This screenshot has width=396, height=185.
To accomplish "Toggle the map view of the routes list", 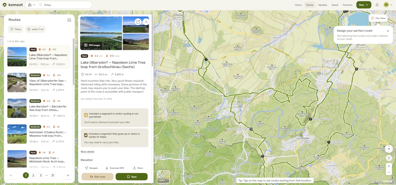I will coord(69,20).
